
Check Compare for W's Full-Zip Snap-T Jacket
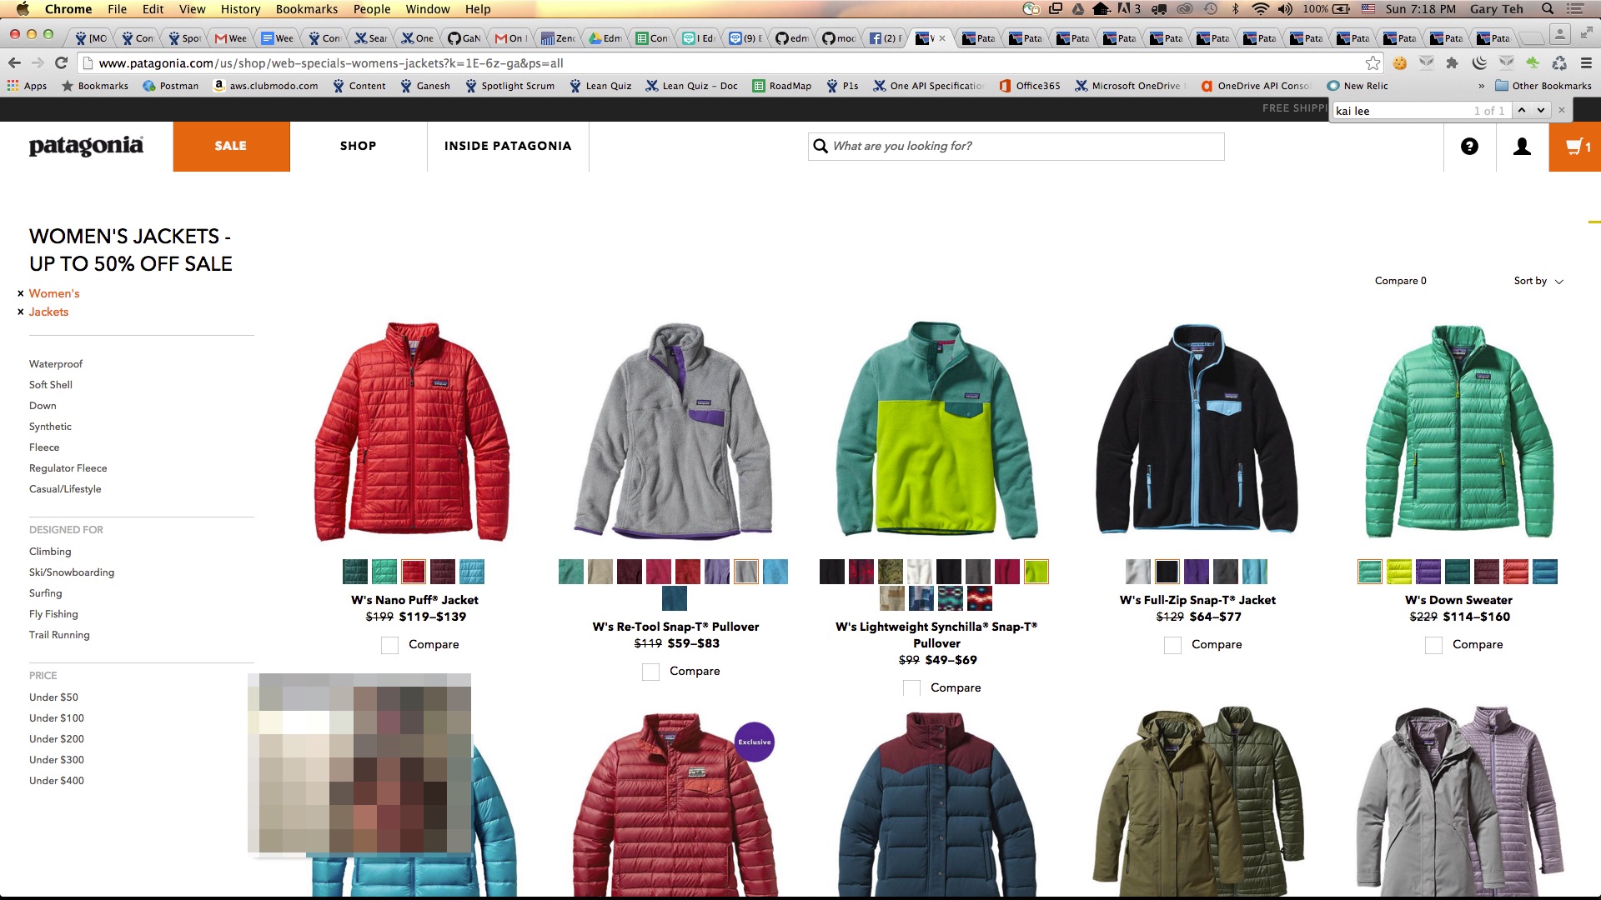click(x=1172, y=645)
